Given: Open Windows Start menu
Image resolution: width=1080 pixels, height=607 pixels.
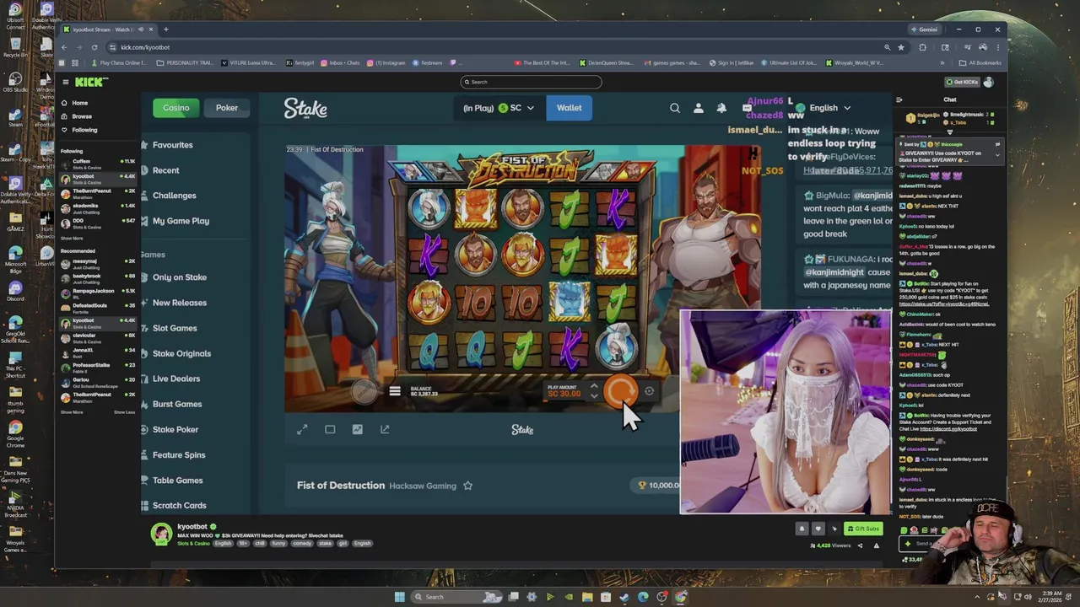Looking at the screenshot, I should 399,597.
